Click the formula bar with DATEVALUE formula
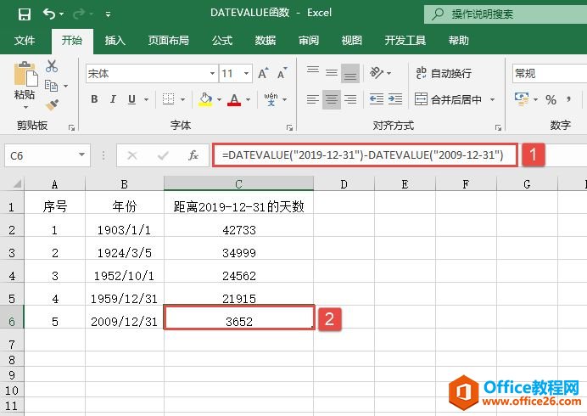This screenshot has height=416, width=587. (365, 155)
